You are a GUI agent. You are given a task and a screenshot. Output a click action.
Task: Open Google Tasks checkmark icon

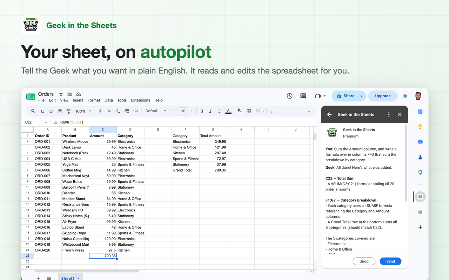420,142
